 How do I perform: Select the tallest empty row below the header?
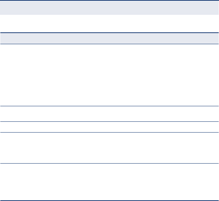pos(109,75)
